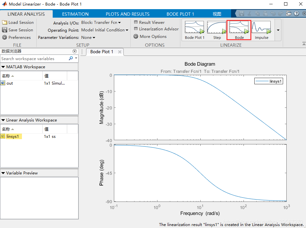Open Preferences gear icon
306x228 pixels.
(x=5, y=37)
